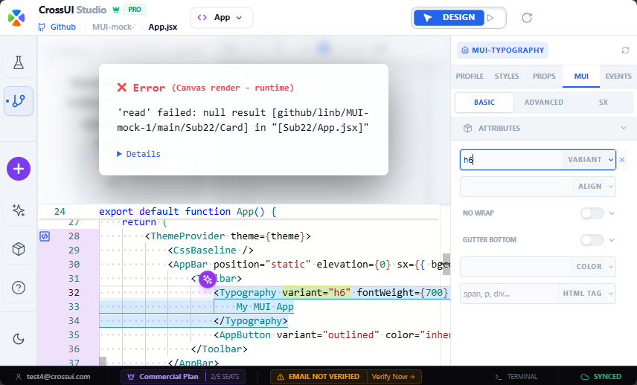Collapse the Attributes section chevron
The height and width of the screenshot is (385, 637).
(x=624, y=128)
